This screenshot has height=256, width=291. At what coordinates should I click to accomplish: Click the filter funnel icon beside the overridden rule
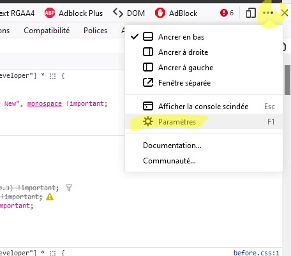pyautogui.click(x=69, y=188)
